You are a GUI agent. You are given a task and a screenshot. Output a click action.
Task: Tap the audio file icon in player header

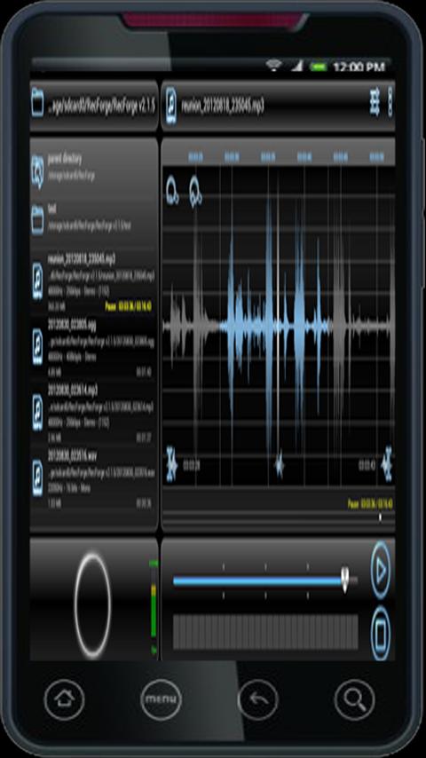(x=171, y=106)
